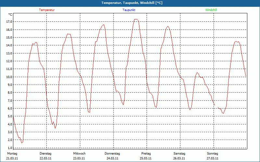The width and height of the screenshot is (260, 162).
Task: Select the 2,0 y-axis value
Action: pyautogui.click(x=10, y=140)
